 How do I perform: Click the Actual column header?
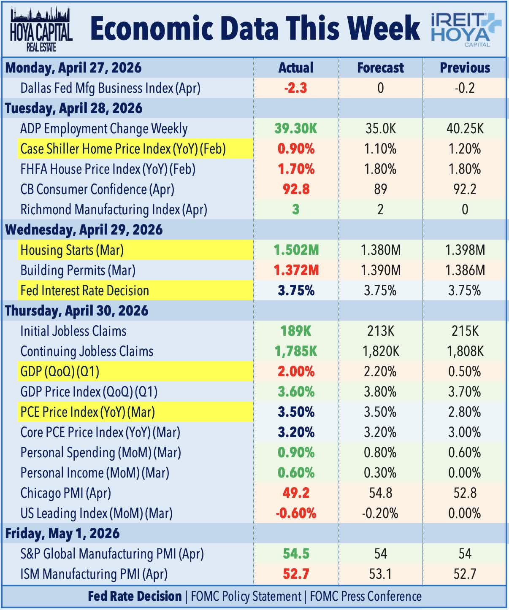coord(296,67)
